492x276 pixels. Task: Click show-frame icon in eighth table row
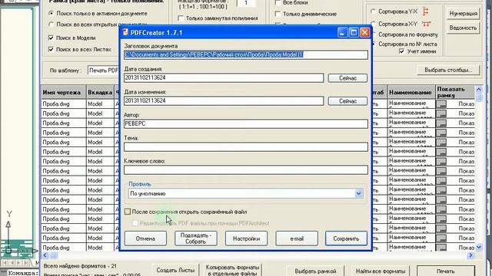tap(441, 171)
